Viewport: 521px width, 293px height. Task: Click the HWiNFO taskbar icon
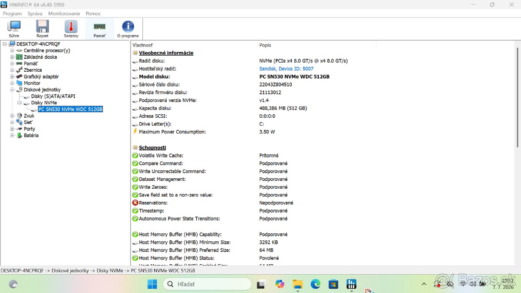[351, 284]
